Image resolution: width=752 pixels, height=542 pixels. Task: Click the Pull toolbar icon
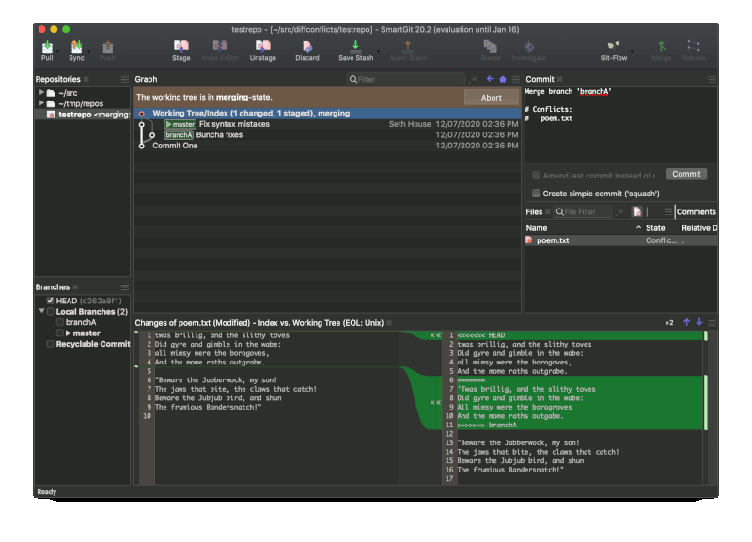(47, 47)
